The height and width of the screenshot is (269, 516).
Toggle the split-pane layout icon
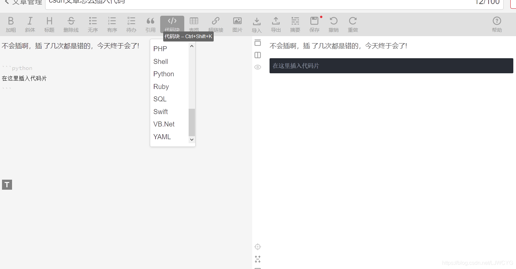[257, 55]
